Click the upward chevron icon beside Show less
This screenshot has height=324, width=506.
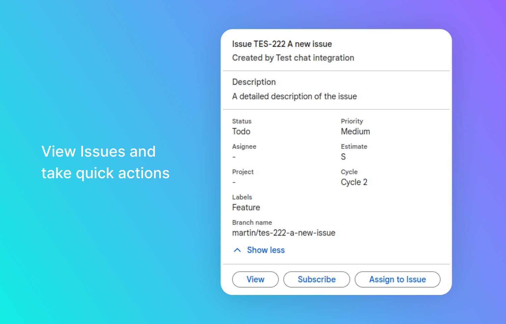[237, 250]
